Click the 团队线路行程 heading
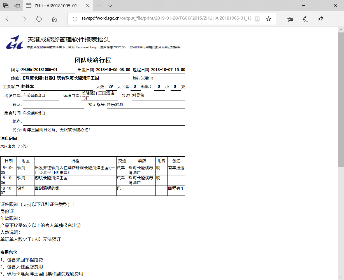 [x=93, y=60]
